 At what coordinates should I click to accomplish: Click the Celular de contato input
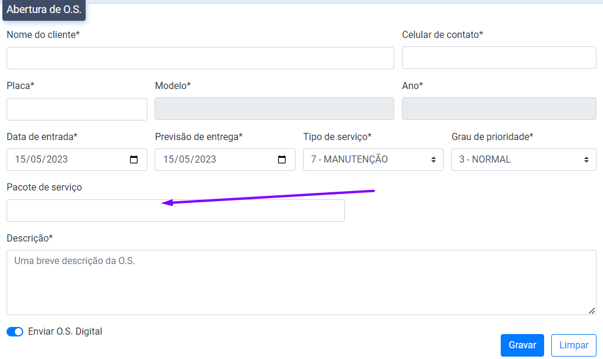(x=498, y=58)
